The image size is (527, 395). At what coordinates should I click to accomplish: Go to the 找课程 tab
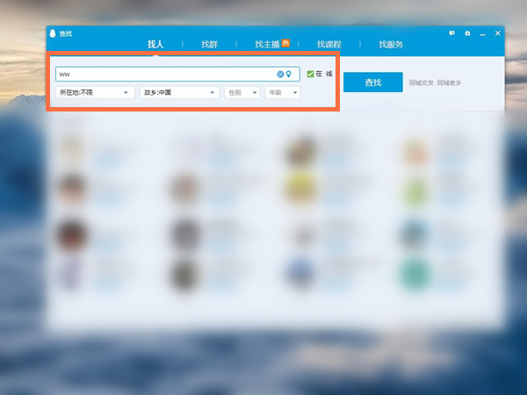pos(328,44)
